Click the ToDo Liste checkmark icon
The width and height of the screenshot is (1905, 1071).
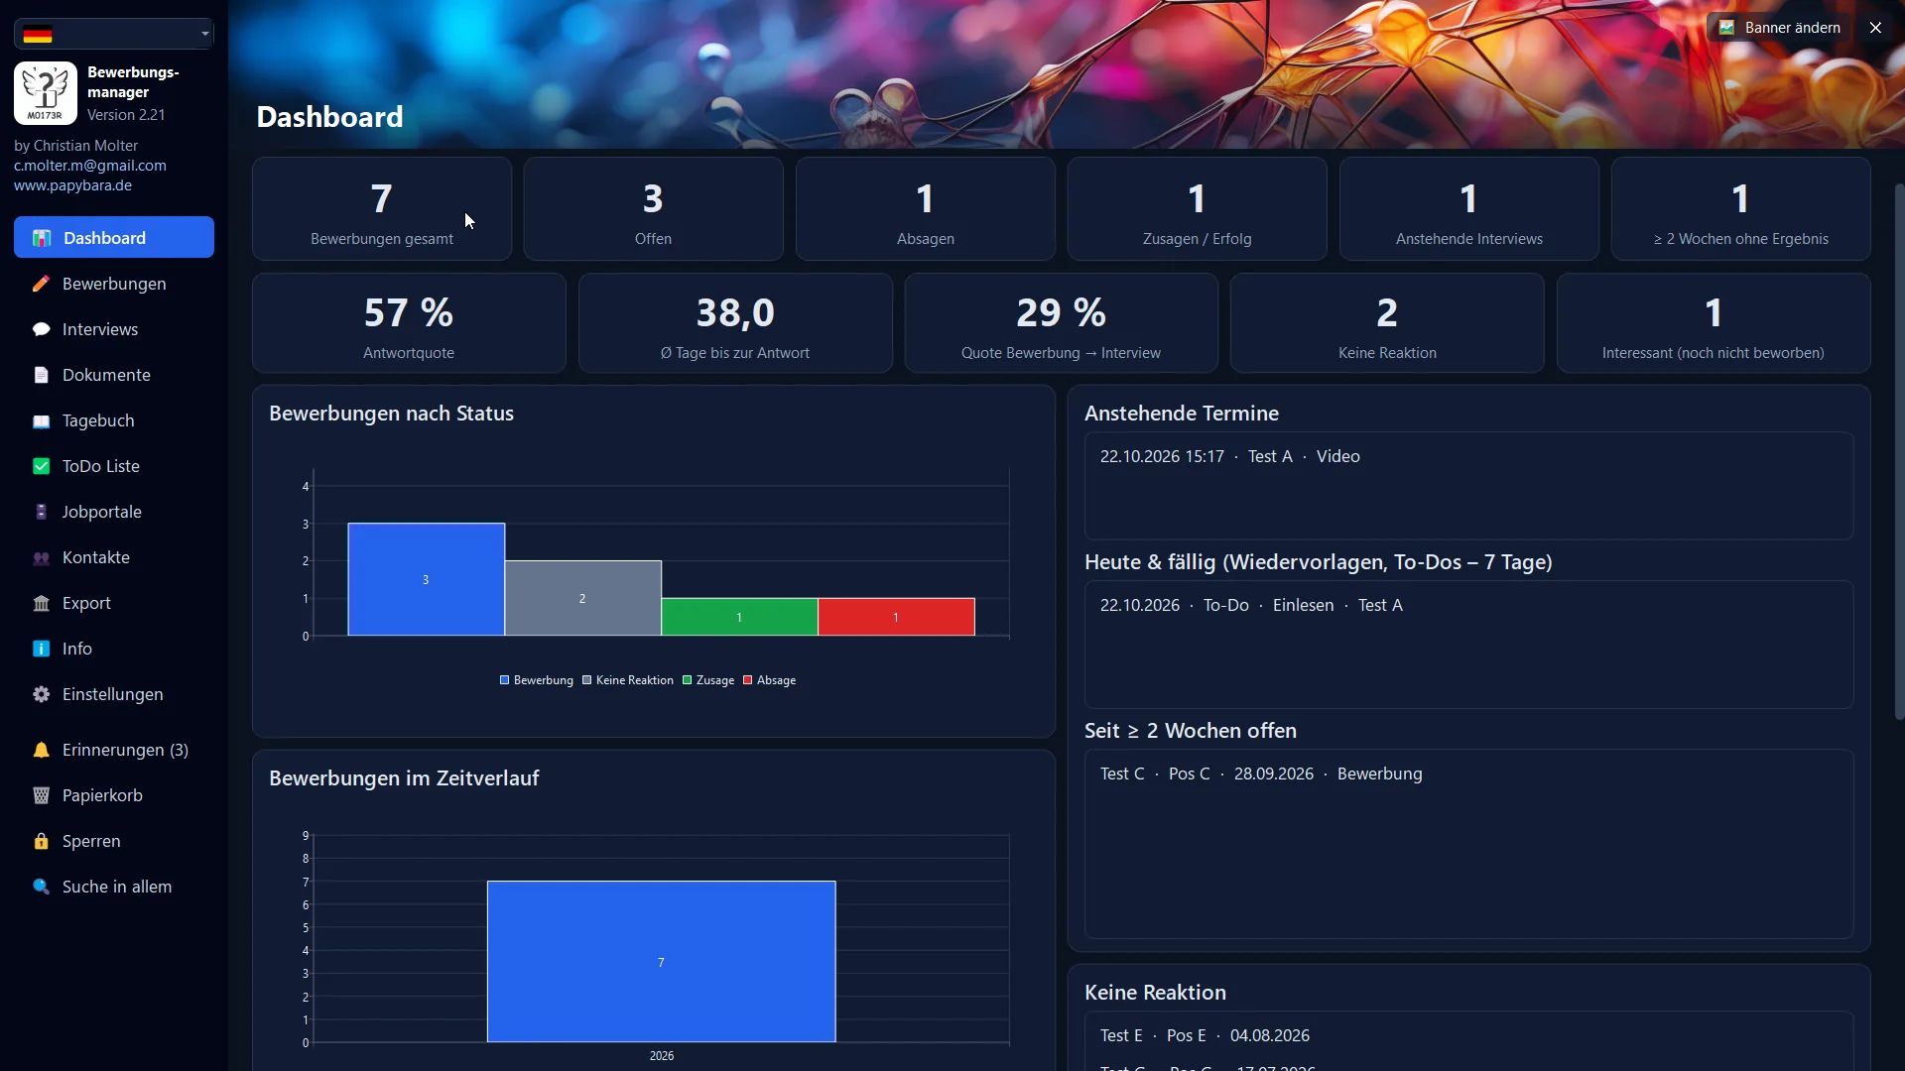[41, 466]
